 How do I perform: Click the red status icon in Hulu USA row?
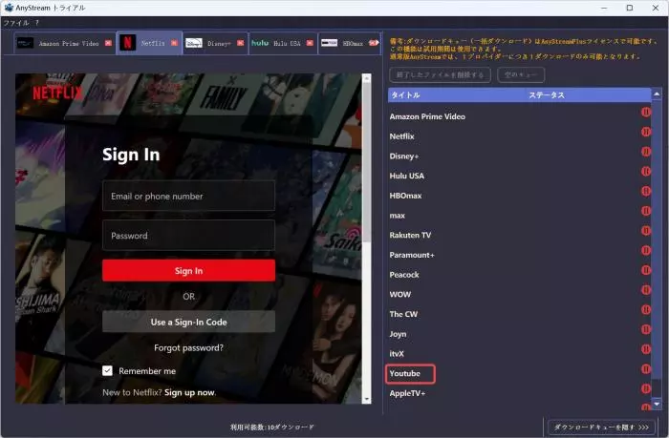[x=646, y=171]
